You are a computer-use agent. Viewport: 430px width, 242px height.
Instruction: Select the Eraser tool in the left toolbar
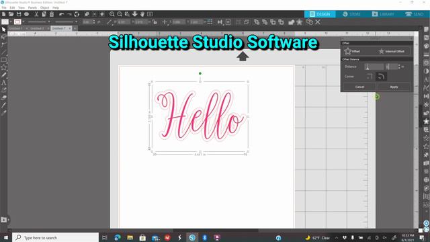4,97
